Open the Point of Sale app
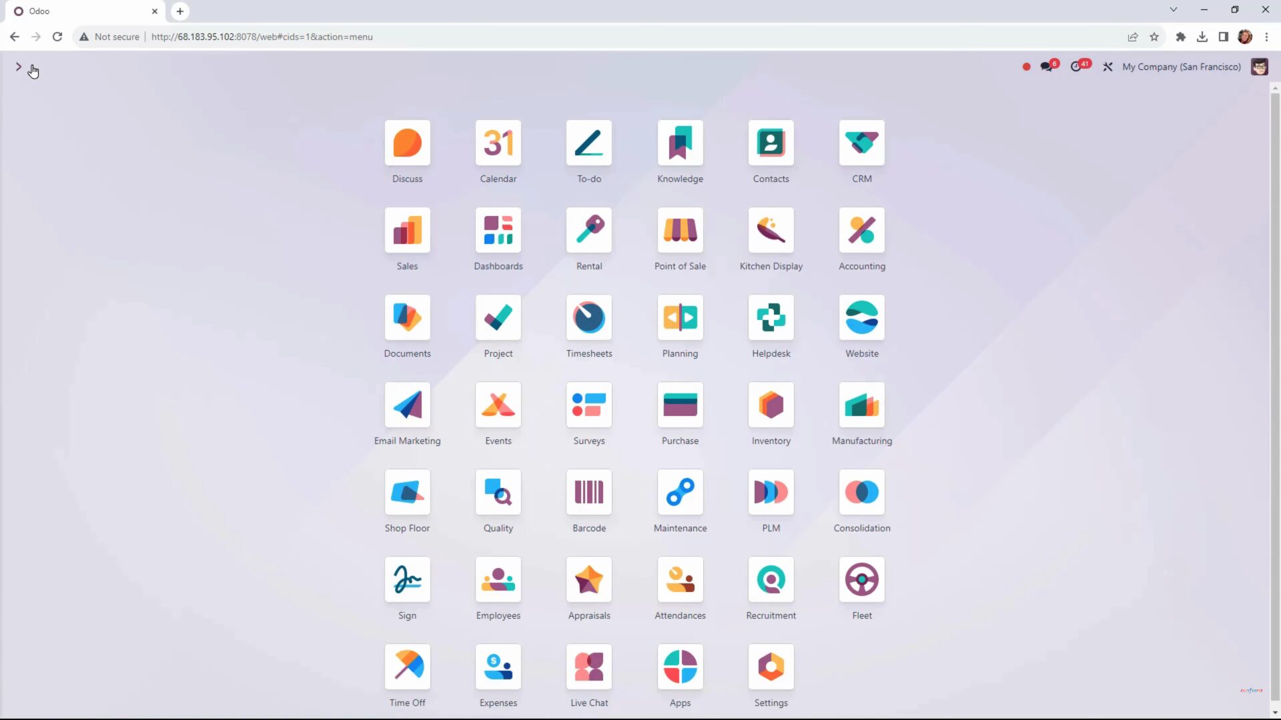The image size is (1281, 720). 680,230
